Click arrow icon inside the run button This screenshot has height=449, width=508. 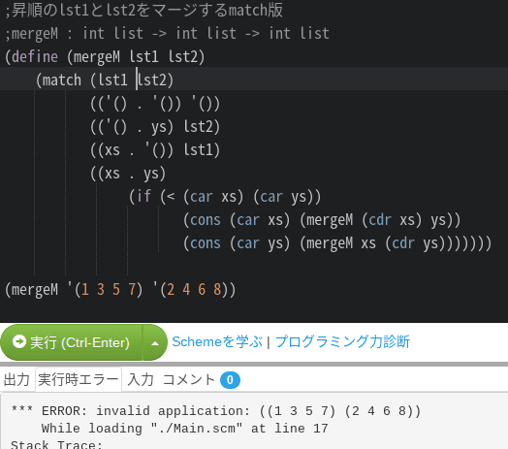click(x=19, y=341)
